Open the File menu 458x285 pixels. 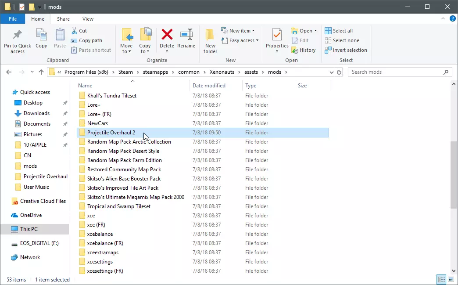pos(13,19)
